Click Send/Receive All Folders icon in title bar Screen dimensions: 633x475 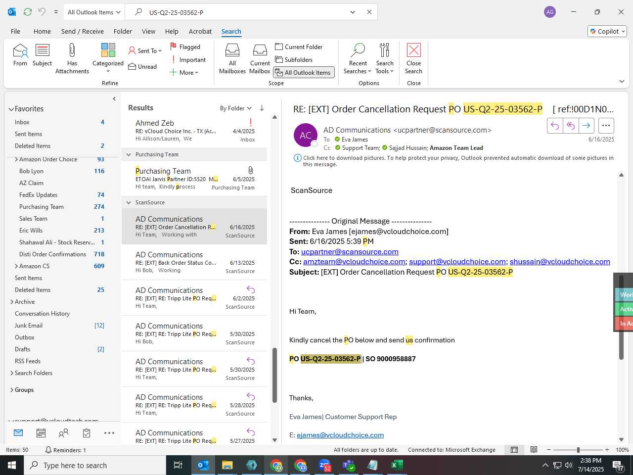pos(28,12)
